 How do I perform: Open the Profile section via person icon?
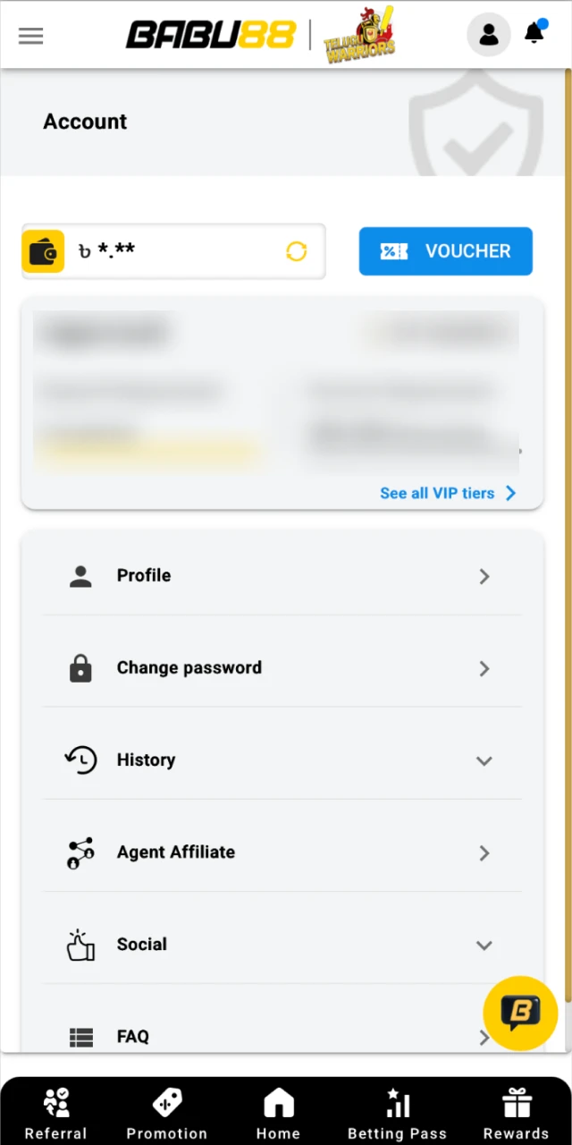[x=80, y=576]
